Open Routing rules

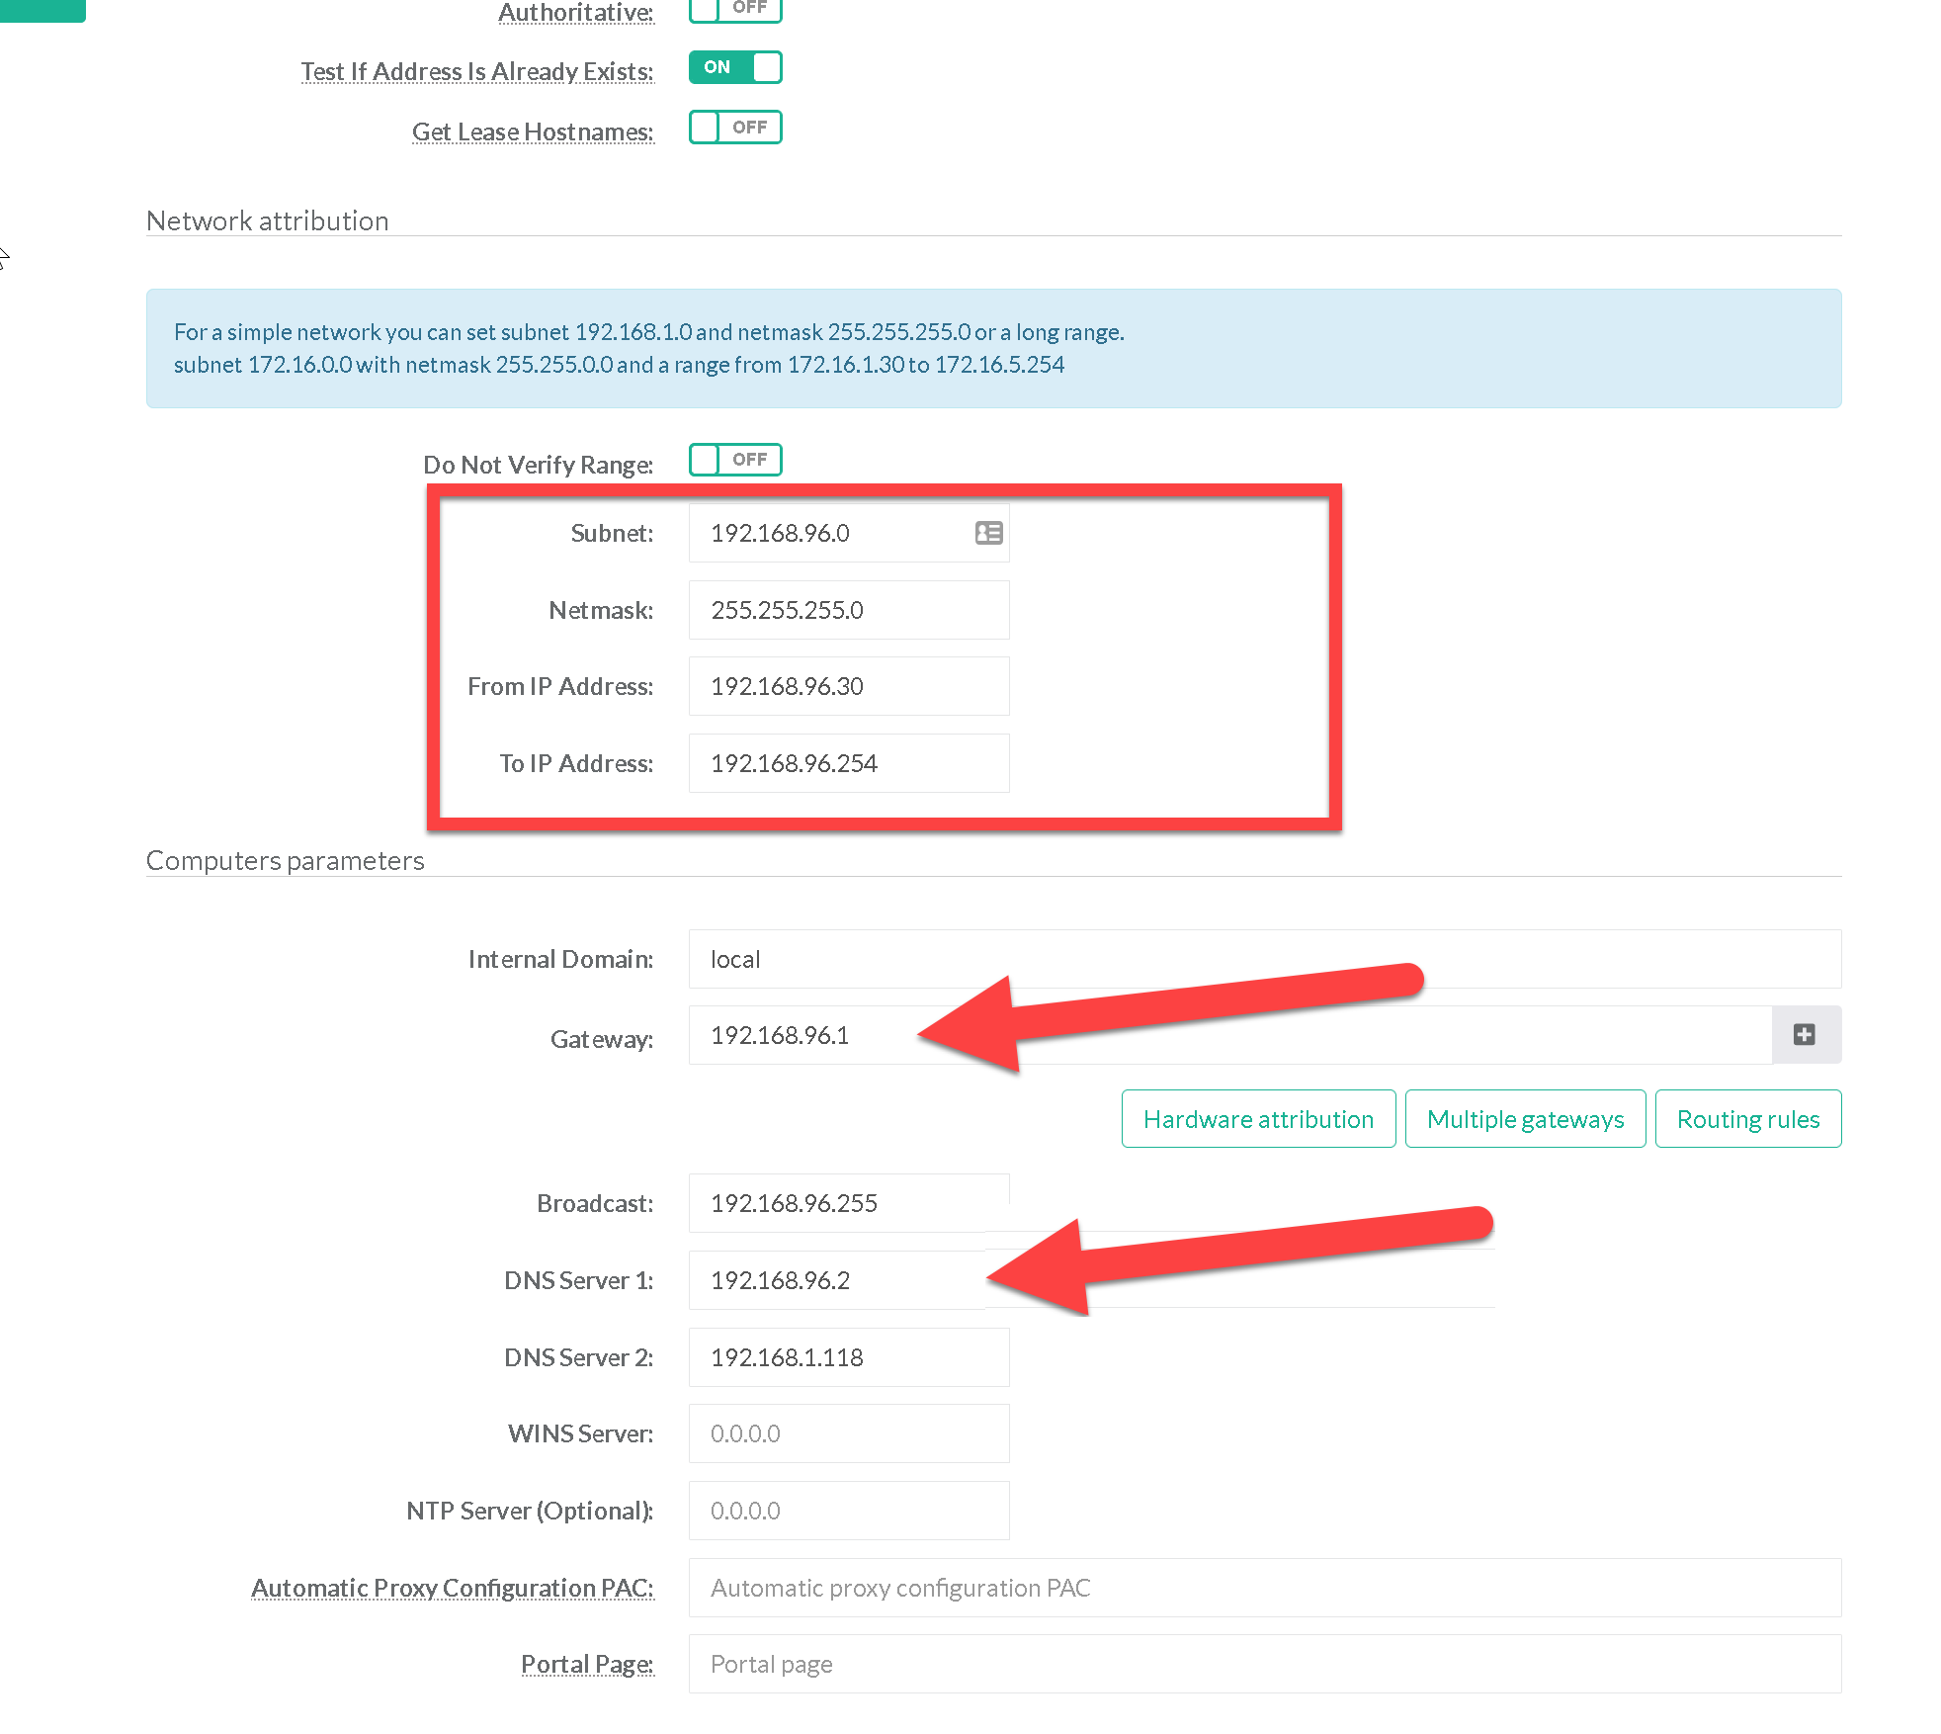[x=1747, y=1119]
